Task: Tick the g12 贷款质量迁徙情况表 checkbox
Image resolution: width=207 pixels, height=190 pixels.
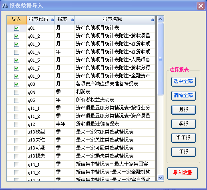Action: 16,124
